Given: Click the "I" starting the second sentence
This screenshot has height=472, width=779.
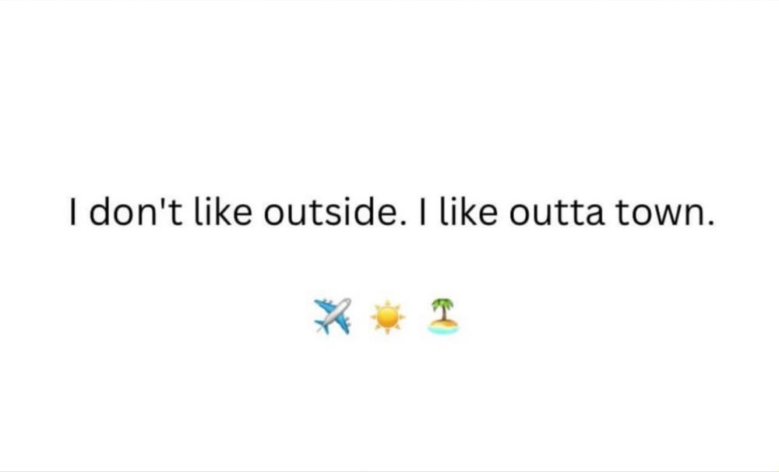Looking at the screenshot, I should 423,212.
